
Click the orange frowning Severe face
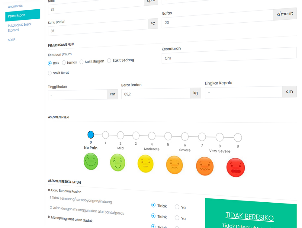(x=175, y=165)
